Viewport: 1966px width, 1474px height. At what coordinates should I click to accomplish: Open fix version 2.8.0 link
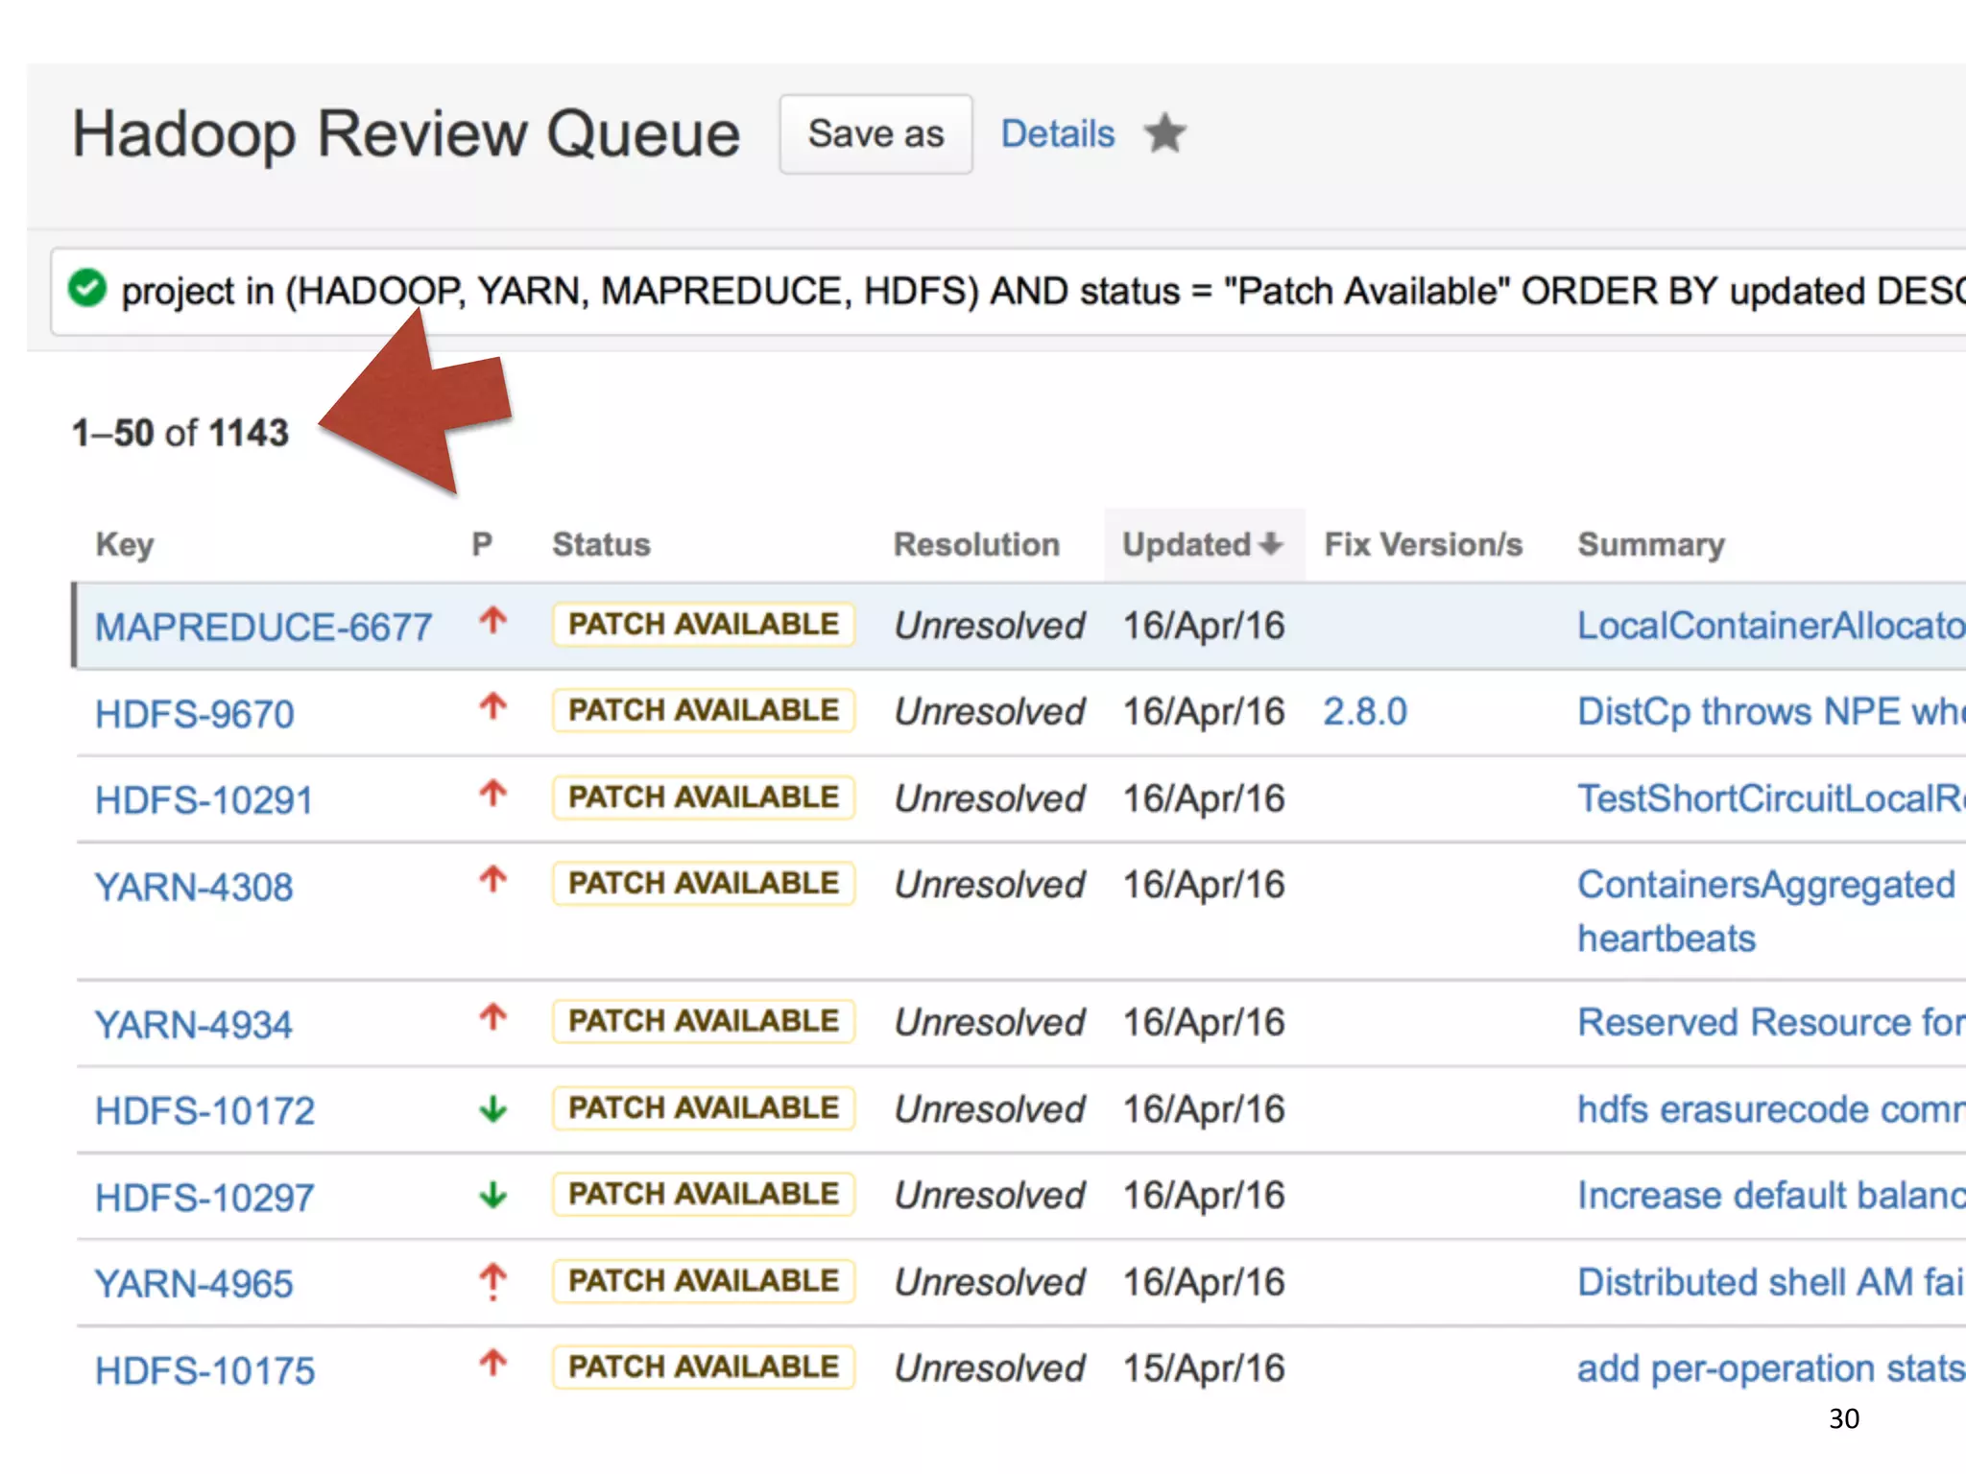pyautogui.click(x=1364, y=712)
